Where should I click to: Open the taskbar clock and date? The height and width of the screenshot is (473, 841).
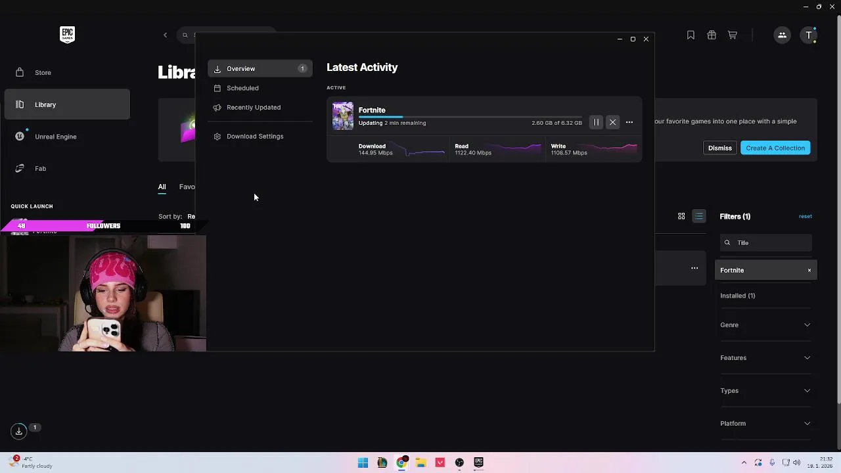(x=821, y=462)
